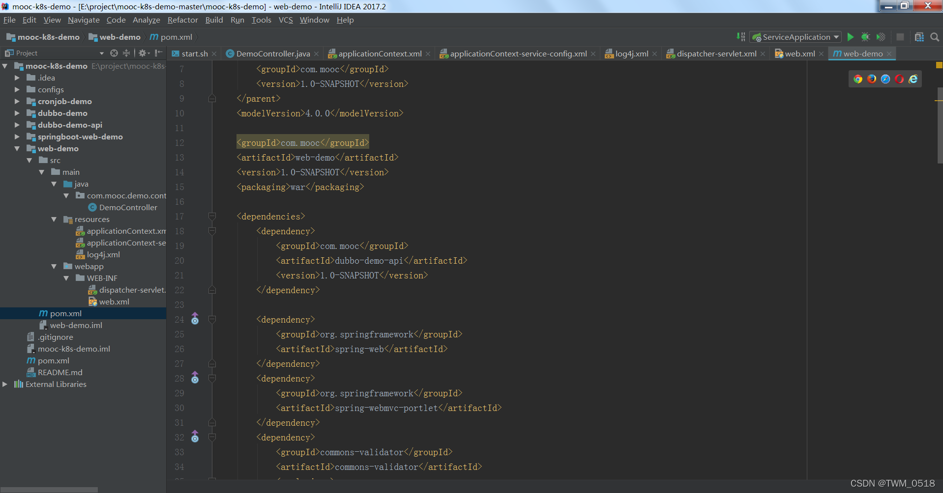Run with coverage icon in toolbar
This screenshot has height=493, width=943.
881,37
